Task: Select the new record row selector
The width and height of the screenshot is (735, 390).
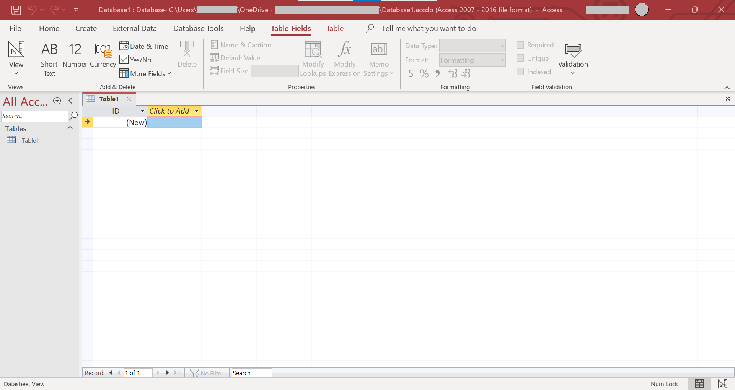Action: coord(87,122)
